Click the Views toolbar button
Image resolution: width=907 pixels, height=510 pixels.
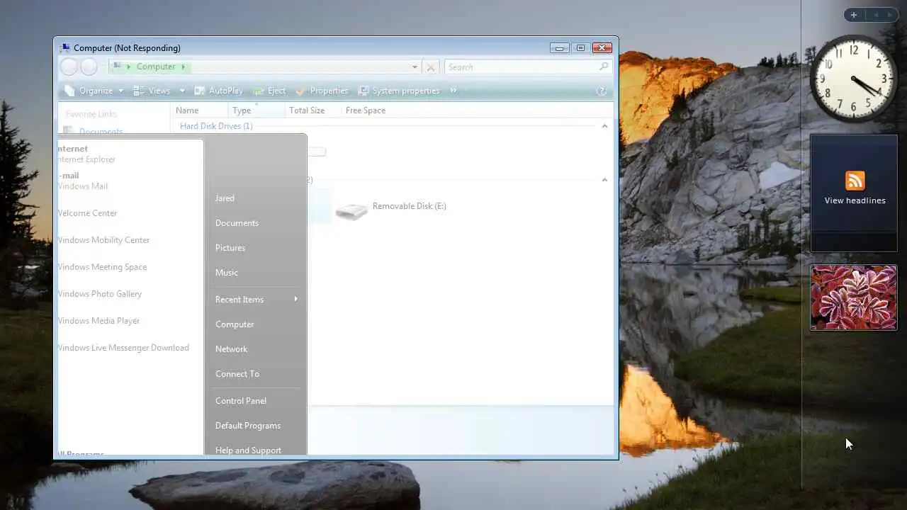pos(152,91)
